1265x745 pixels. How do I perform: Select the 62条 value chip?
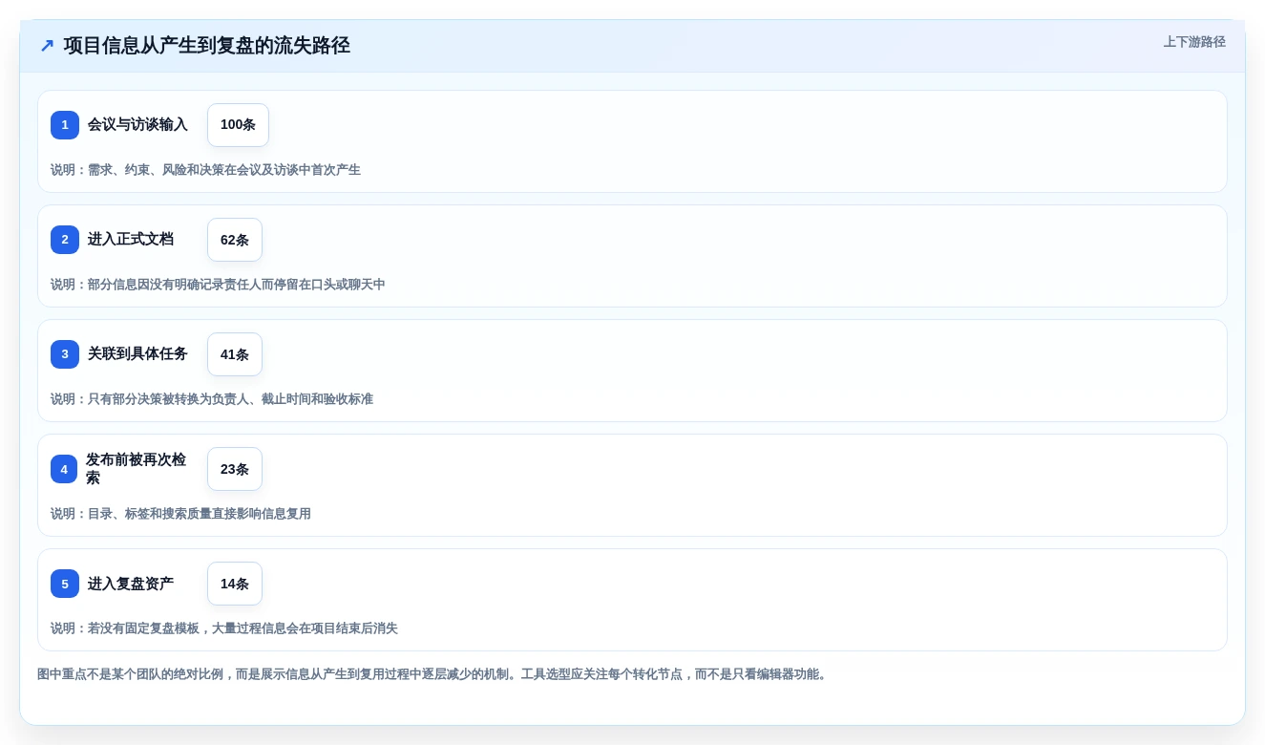(235, 240)
